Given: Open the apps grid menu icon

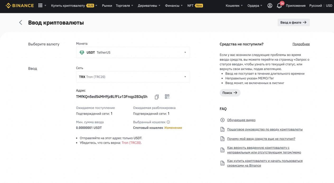Looking at the screenshot, I should tap(40, 5).
